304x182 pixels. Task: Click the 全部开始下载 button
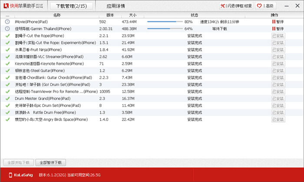click(18, 162)
